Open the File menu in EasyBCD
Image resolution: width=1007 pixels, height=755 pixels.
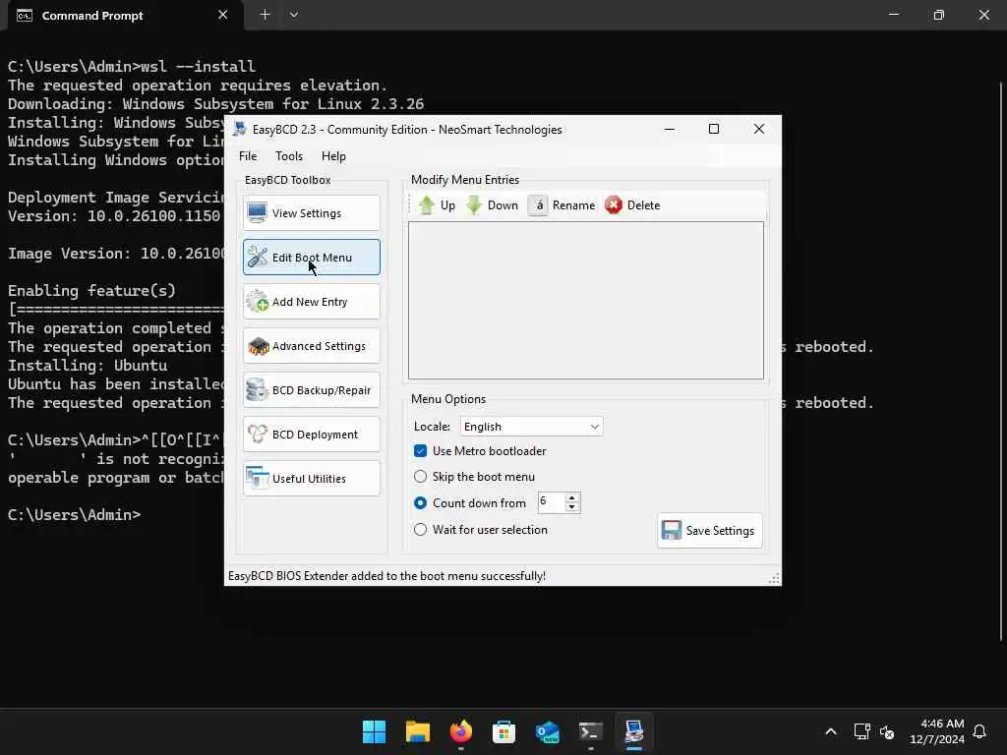(x=248, y=156)
